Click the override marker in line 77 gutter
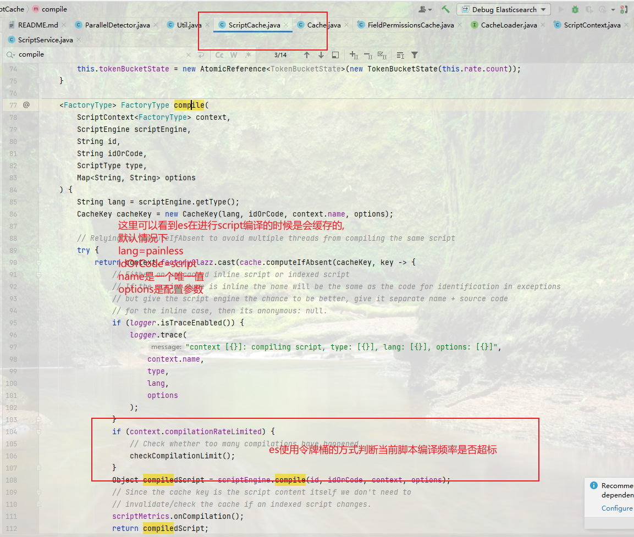 point(26,104)
